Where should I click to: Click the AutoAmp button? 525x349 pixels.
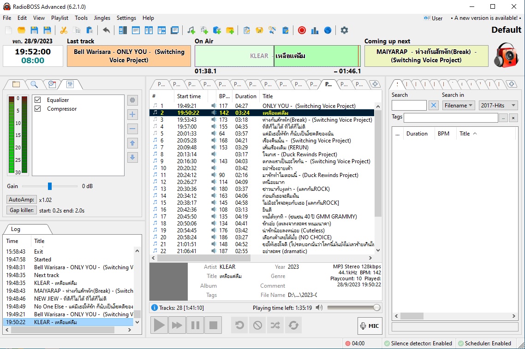pyautogui.click(x=21, y=200)
